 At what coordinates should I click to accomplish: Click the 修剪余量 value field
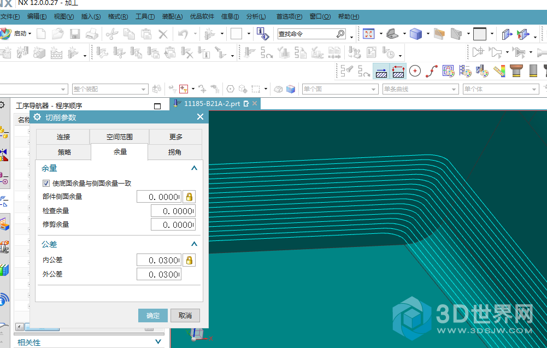pos(173,225)
